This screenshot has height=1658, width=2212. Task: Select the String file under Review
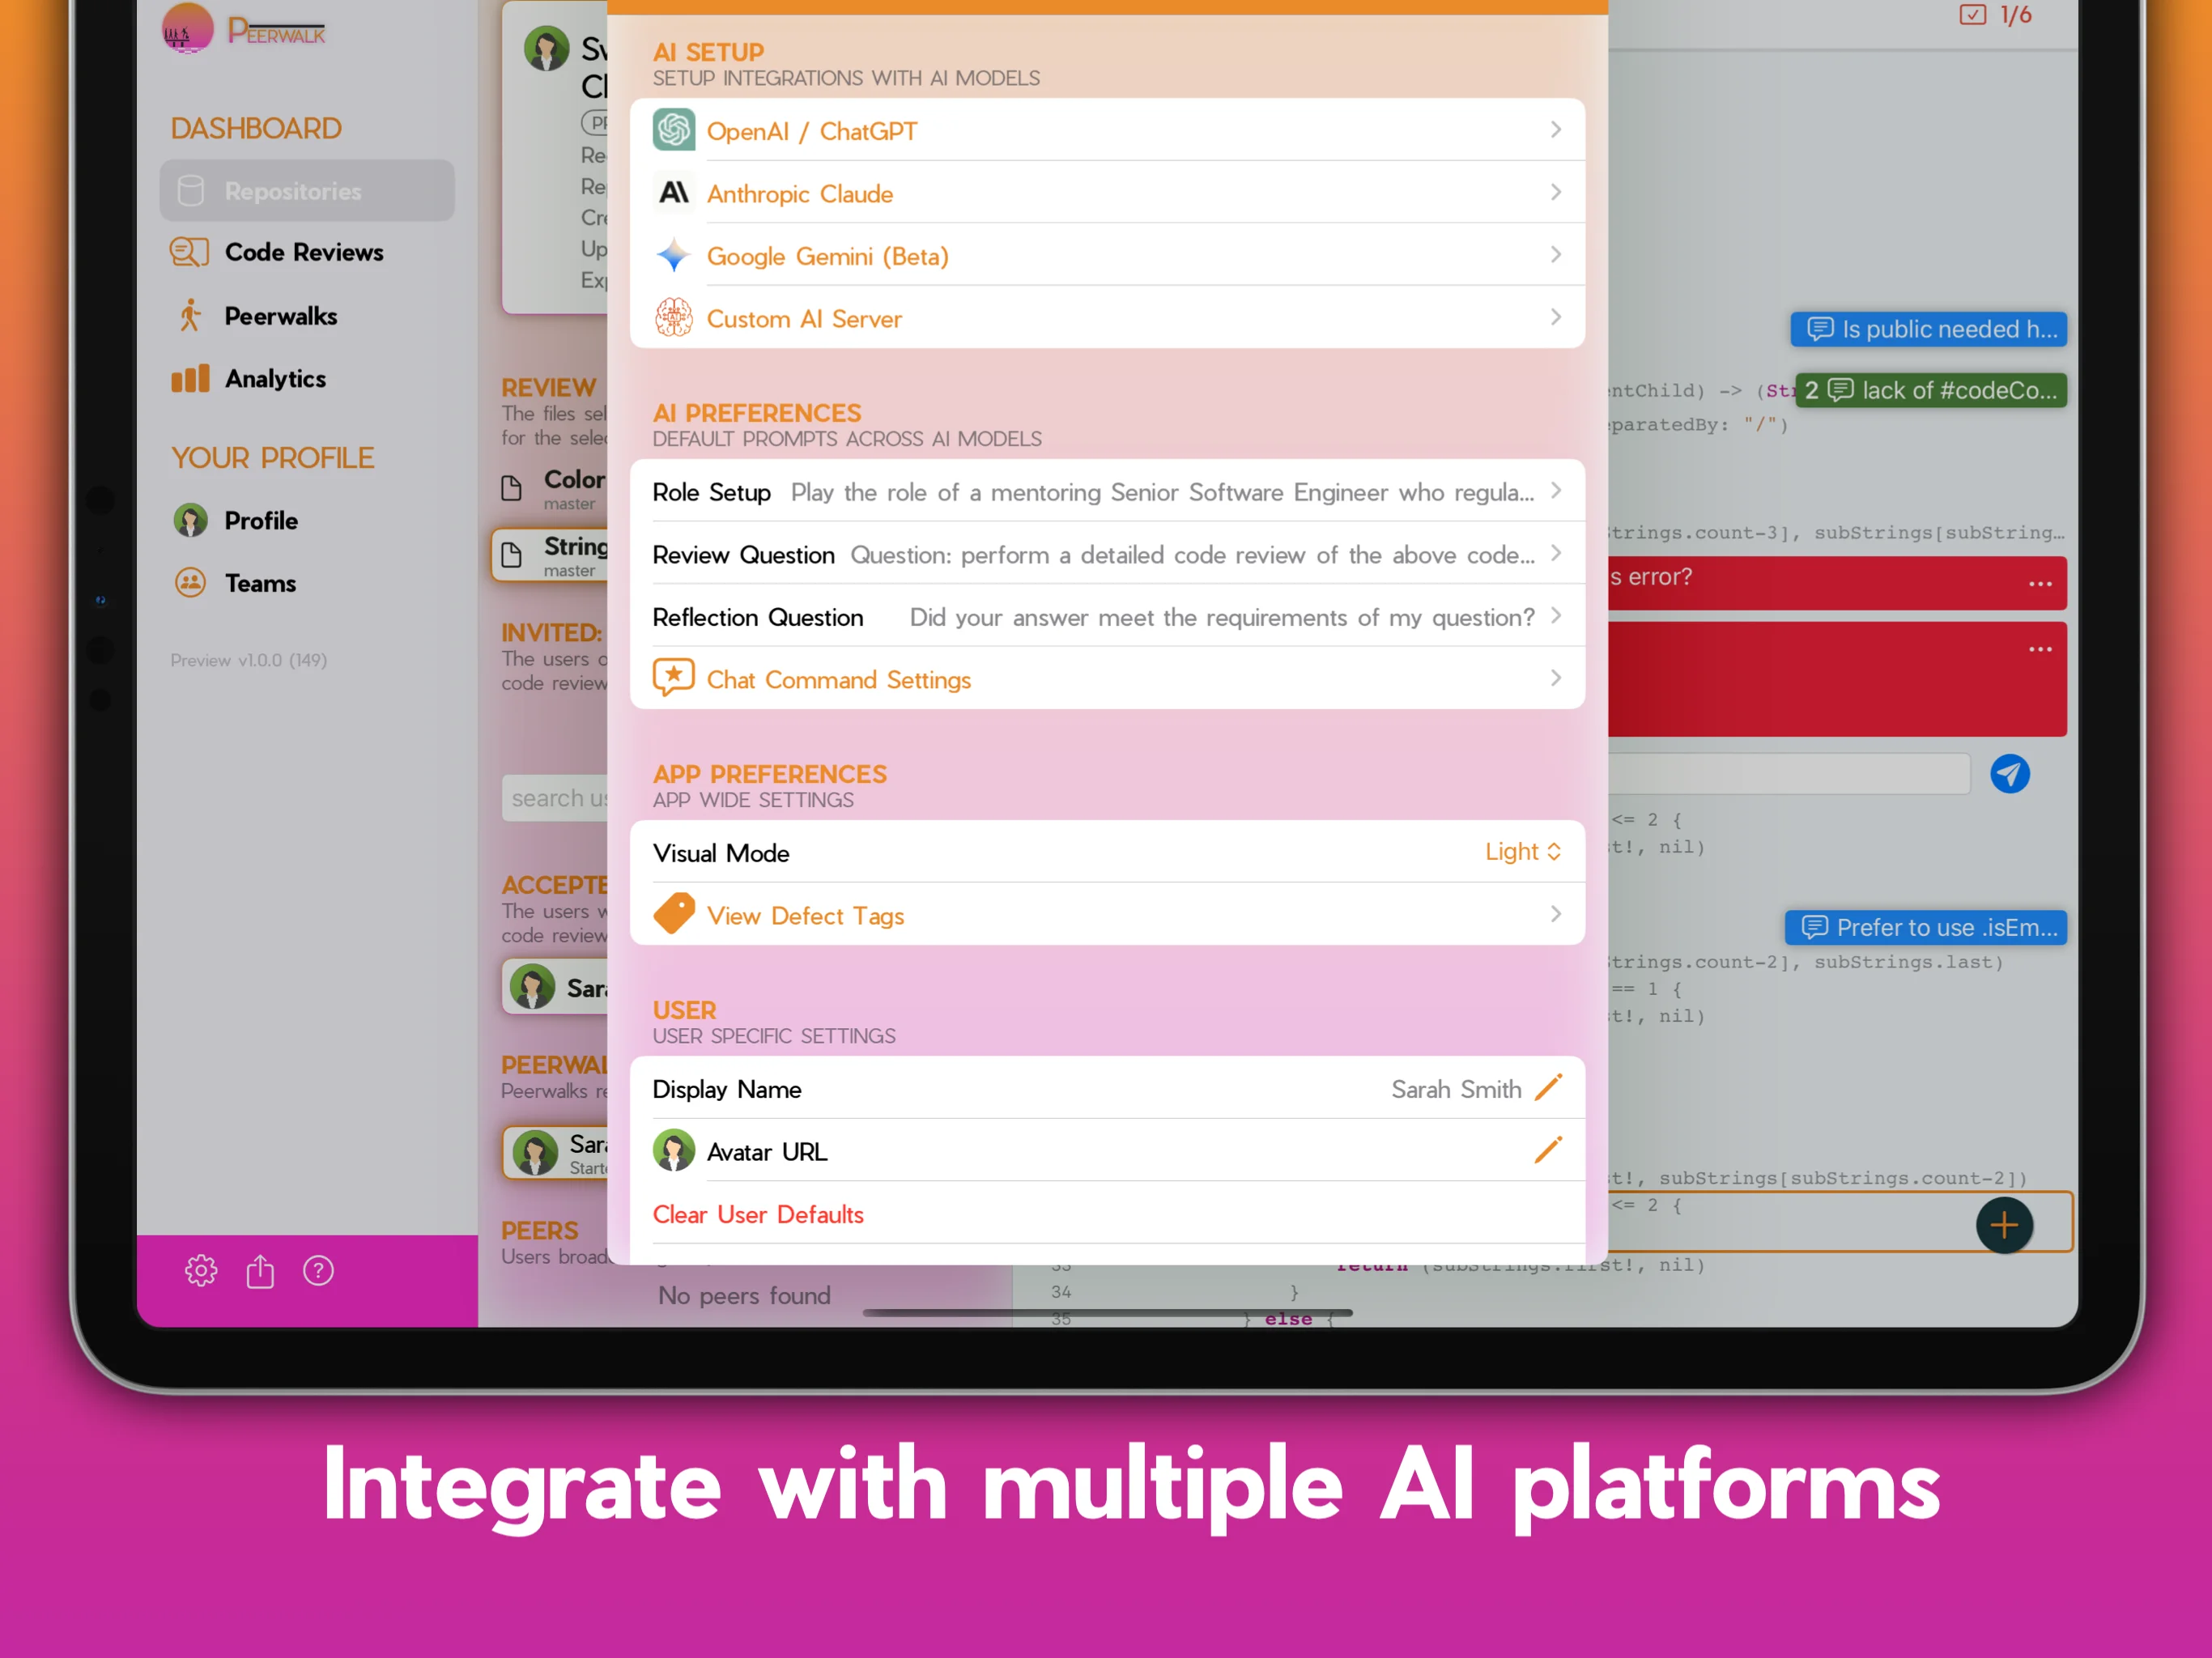click(x=550, y=555)
